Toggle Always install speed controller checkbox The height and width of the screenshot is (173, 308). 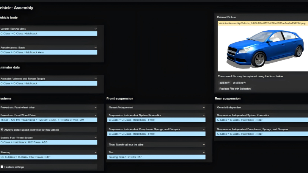2,129
